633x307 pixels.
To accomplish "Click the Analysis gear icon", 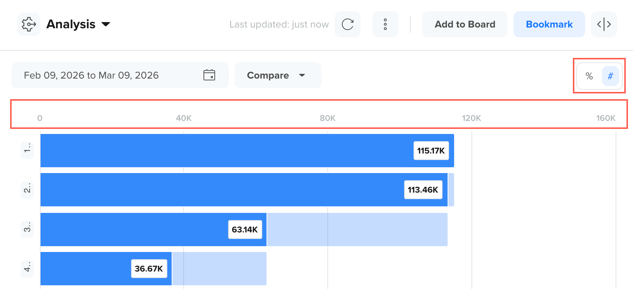I will [29, 24].
